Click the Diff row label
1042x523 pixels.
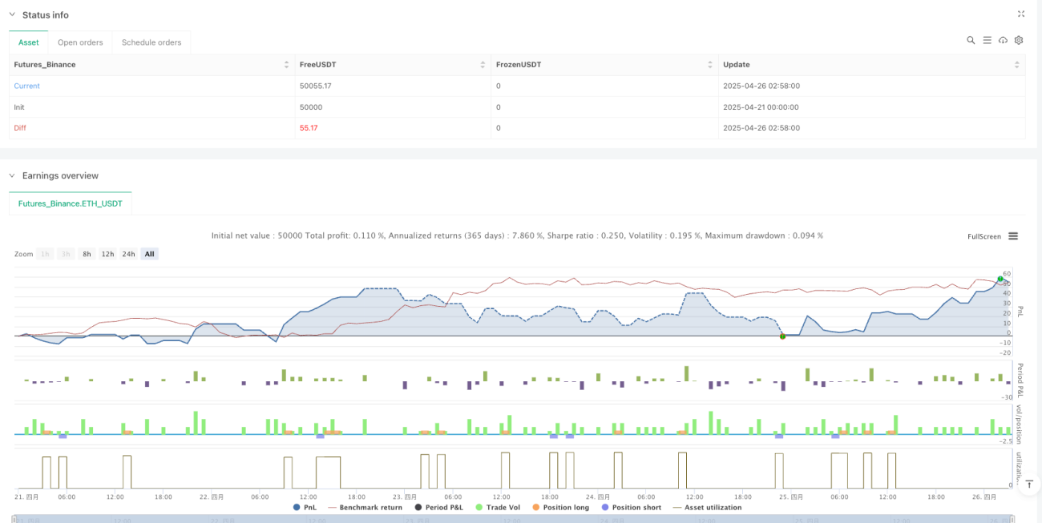[20, 127]
